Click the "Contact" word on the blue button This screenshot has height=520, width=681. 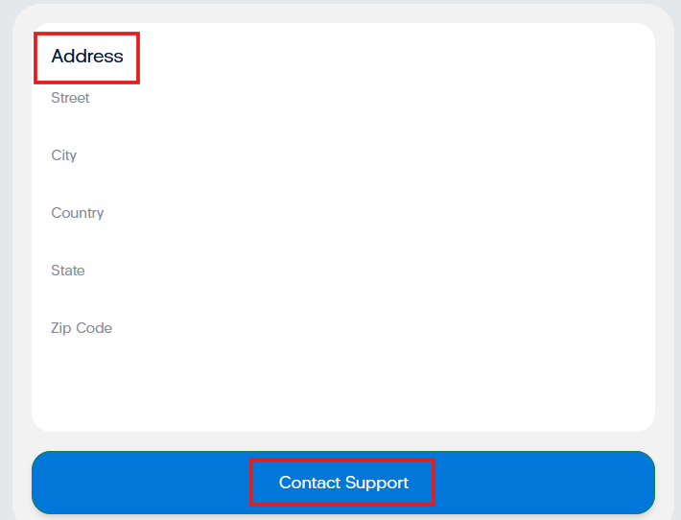(310, 483)
